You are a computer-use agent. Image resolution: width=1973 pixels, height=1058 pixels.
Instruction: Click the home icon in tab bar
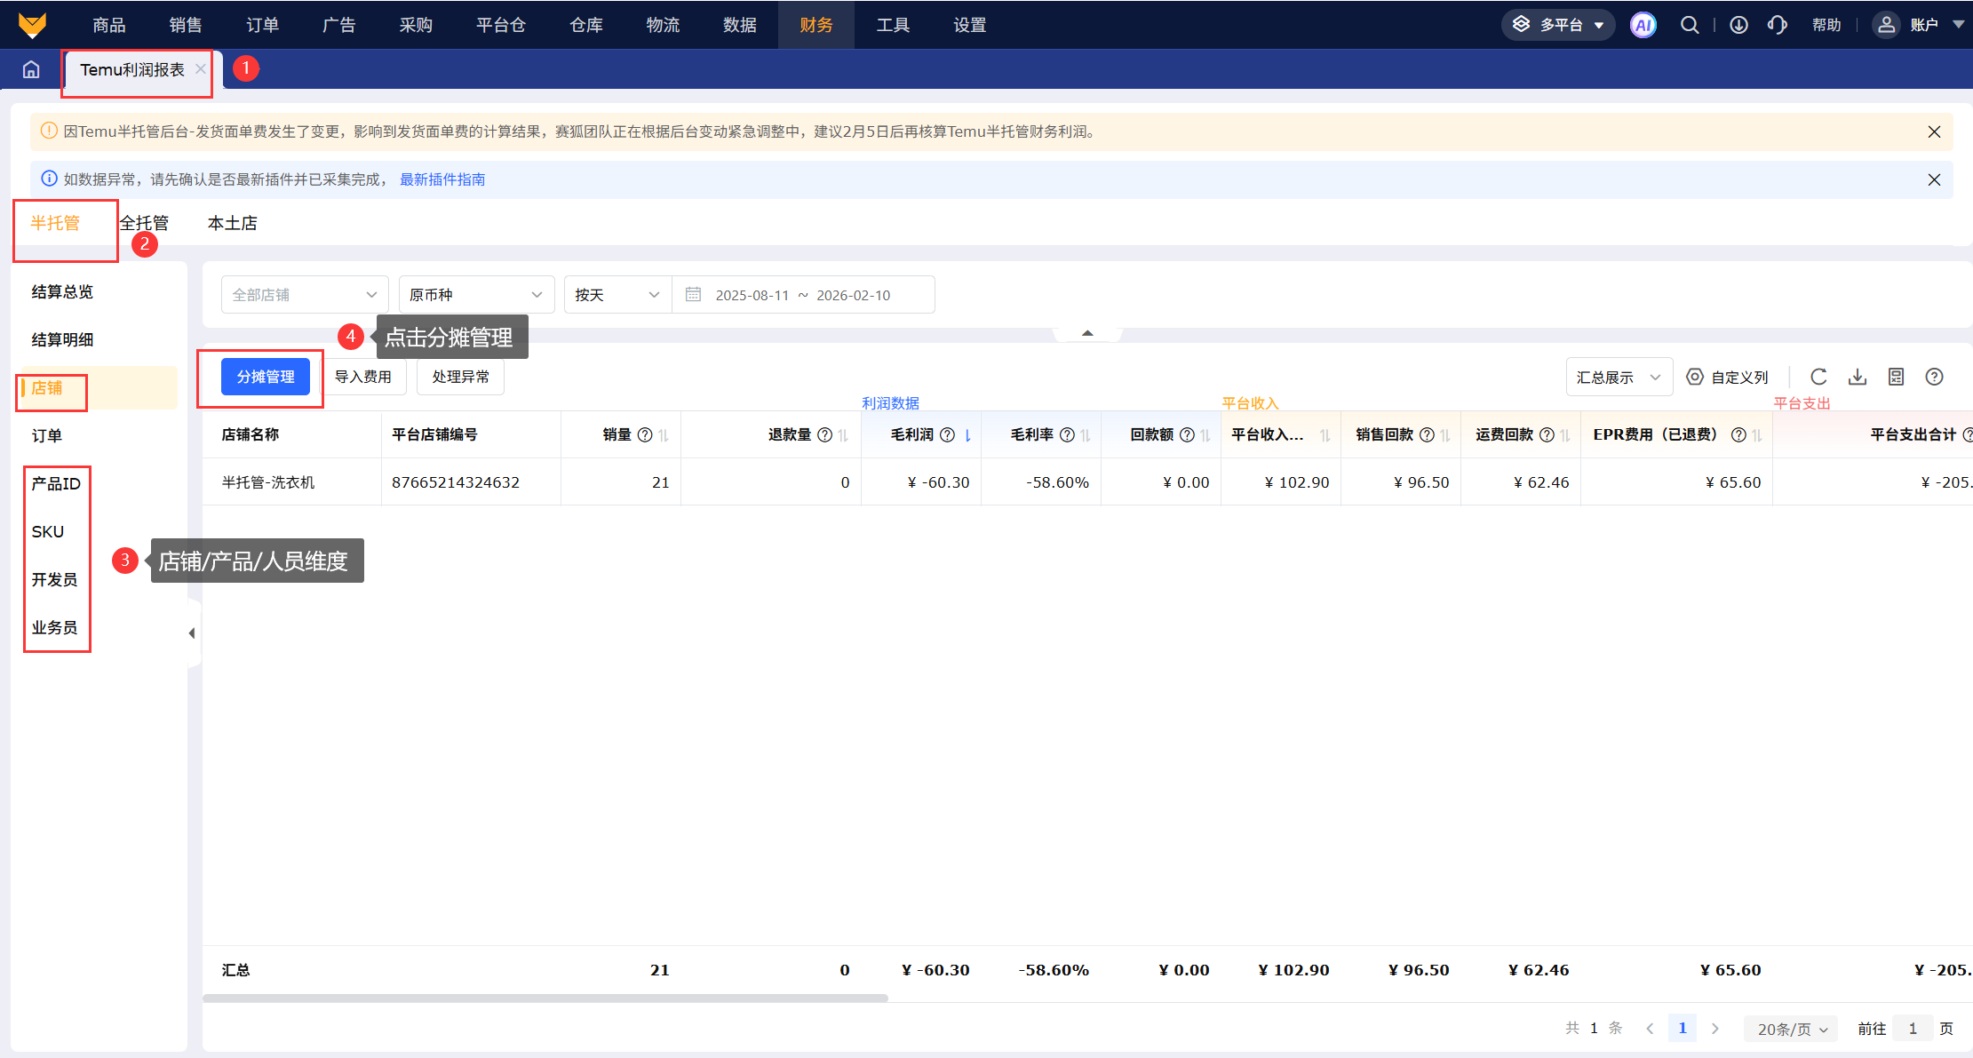tap(31, 69)
